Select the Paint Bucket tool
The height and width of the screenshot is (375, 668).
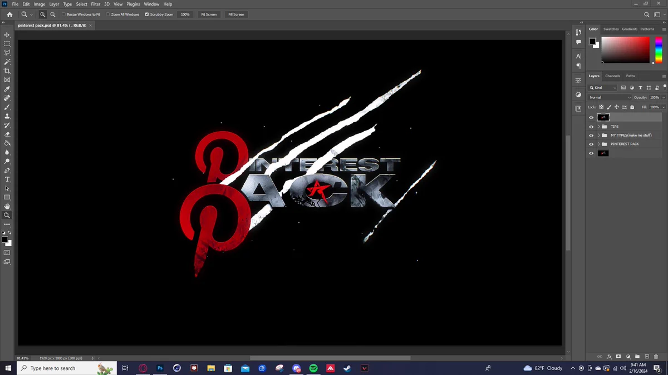pyautogui.click(x=7, y=143)
